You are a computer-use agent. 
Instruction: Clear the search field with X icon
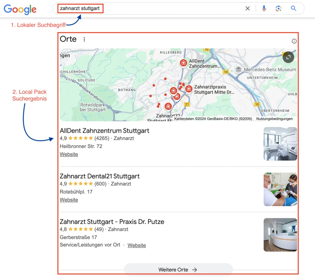click(x=248, y=9)
